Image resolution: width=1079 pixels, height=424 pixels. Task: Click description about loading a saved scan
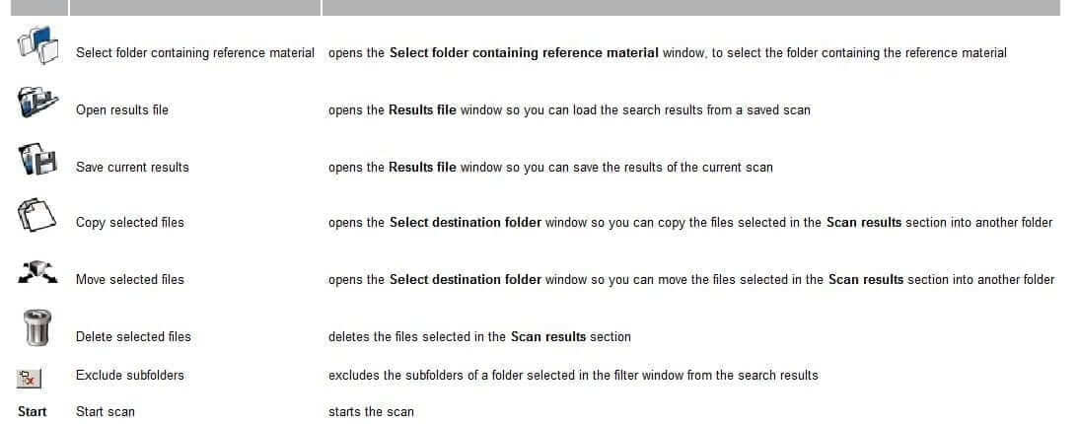[569, 110]
